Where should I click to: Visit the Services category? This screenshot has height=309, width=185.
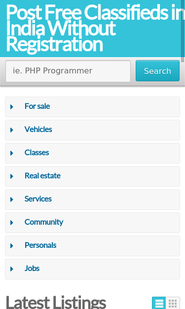click(x=38, y=199)
